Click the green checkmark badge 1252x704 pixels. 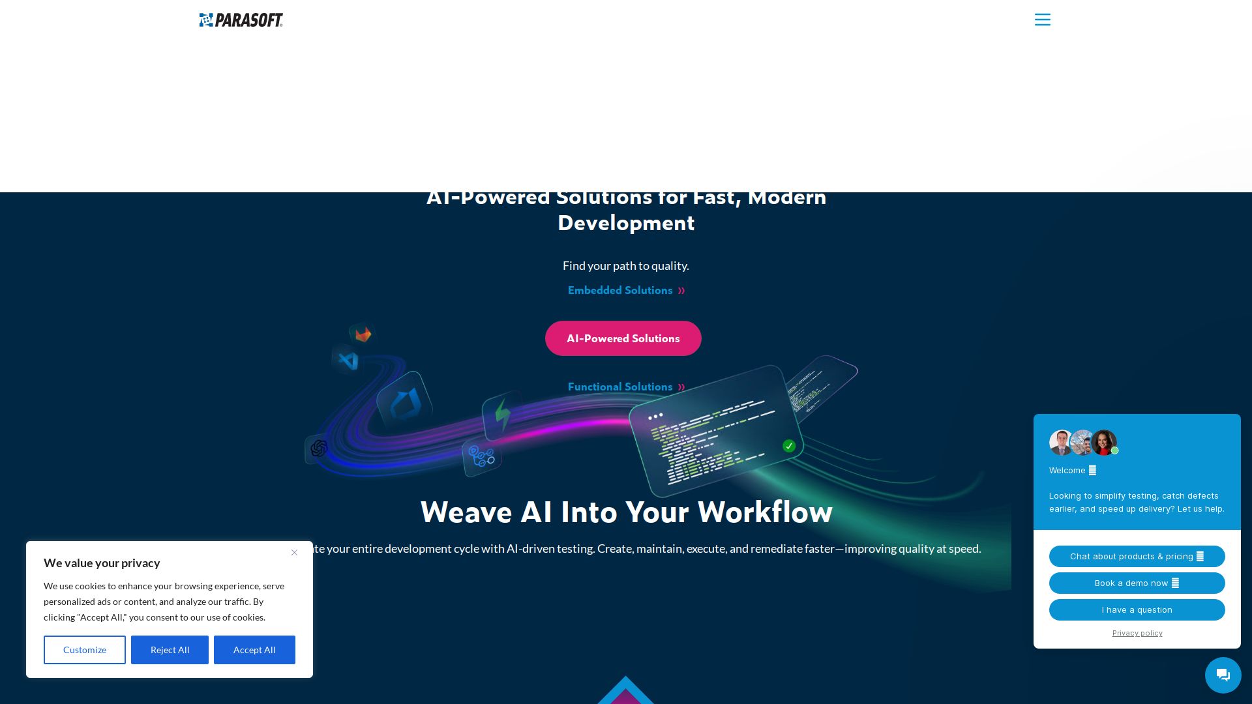789,446
